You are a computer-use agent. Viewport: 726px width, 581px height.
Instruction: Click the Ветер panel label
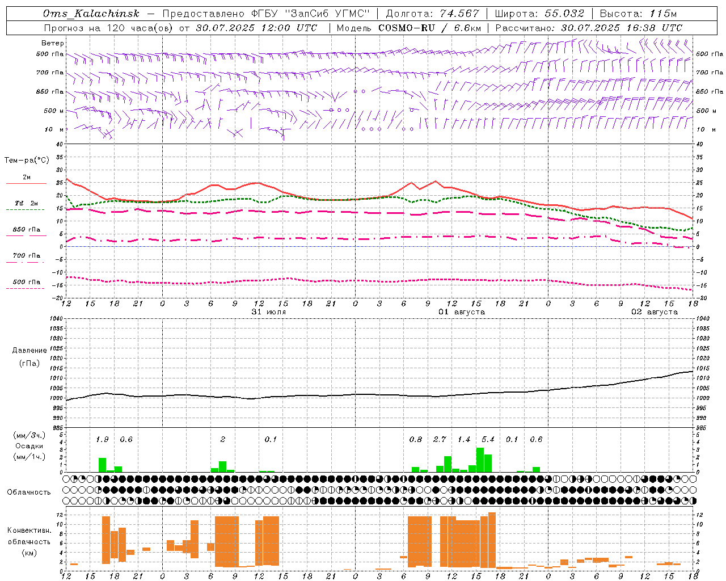coord(52,43)
